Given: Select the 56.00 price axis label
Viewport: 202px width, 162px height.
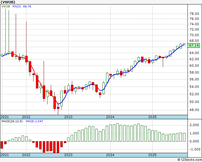Looking at the screenshot, I should [194, 80].
